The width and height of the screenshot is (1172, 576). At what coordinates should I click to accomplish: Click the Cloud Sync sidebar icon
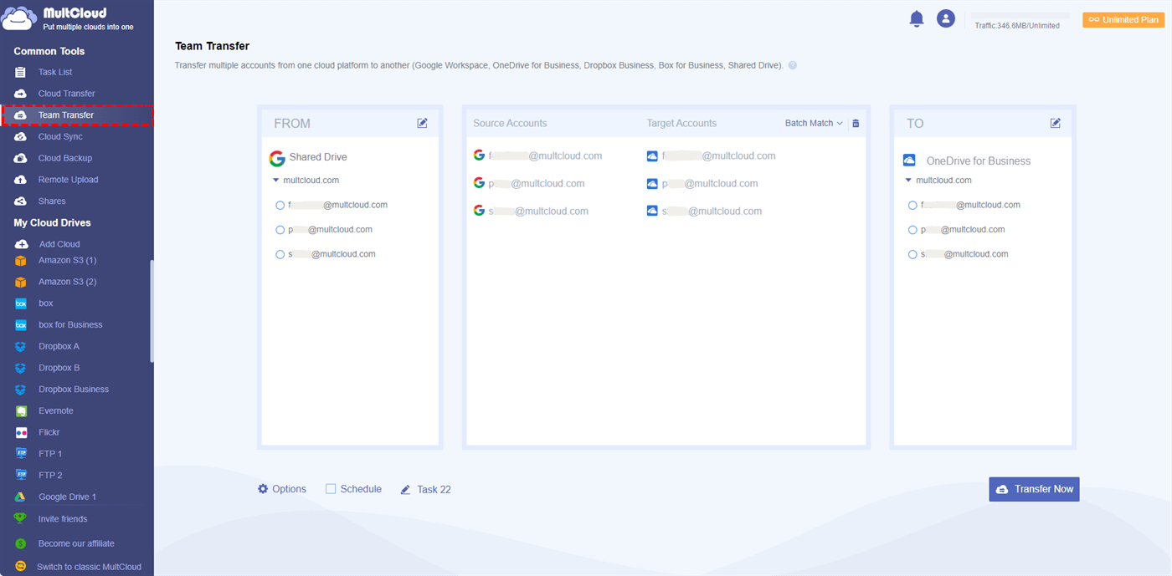[21, 136]
